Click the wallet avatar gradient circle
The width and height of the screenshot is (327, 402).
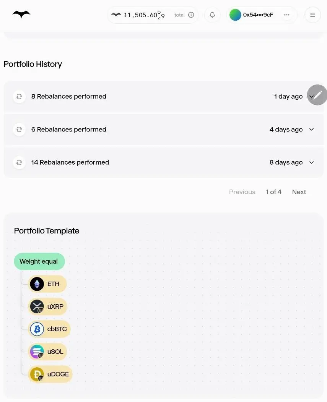[235, 15]
